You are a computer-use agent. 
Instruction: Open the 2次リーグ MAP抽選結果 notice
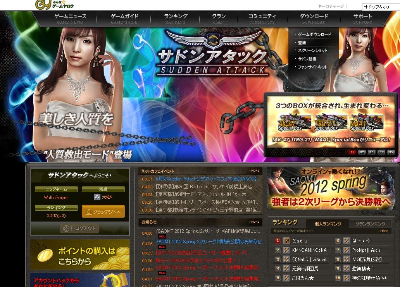click(208, 231)
